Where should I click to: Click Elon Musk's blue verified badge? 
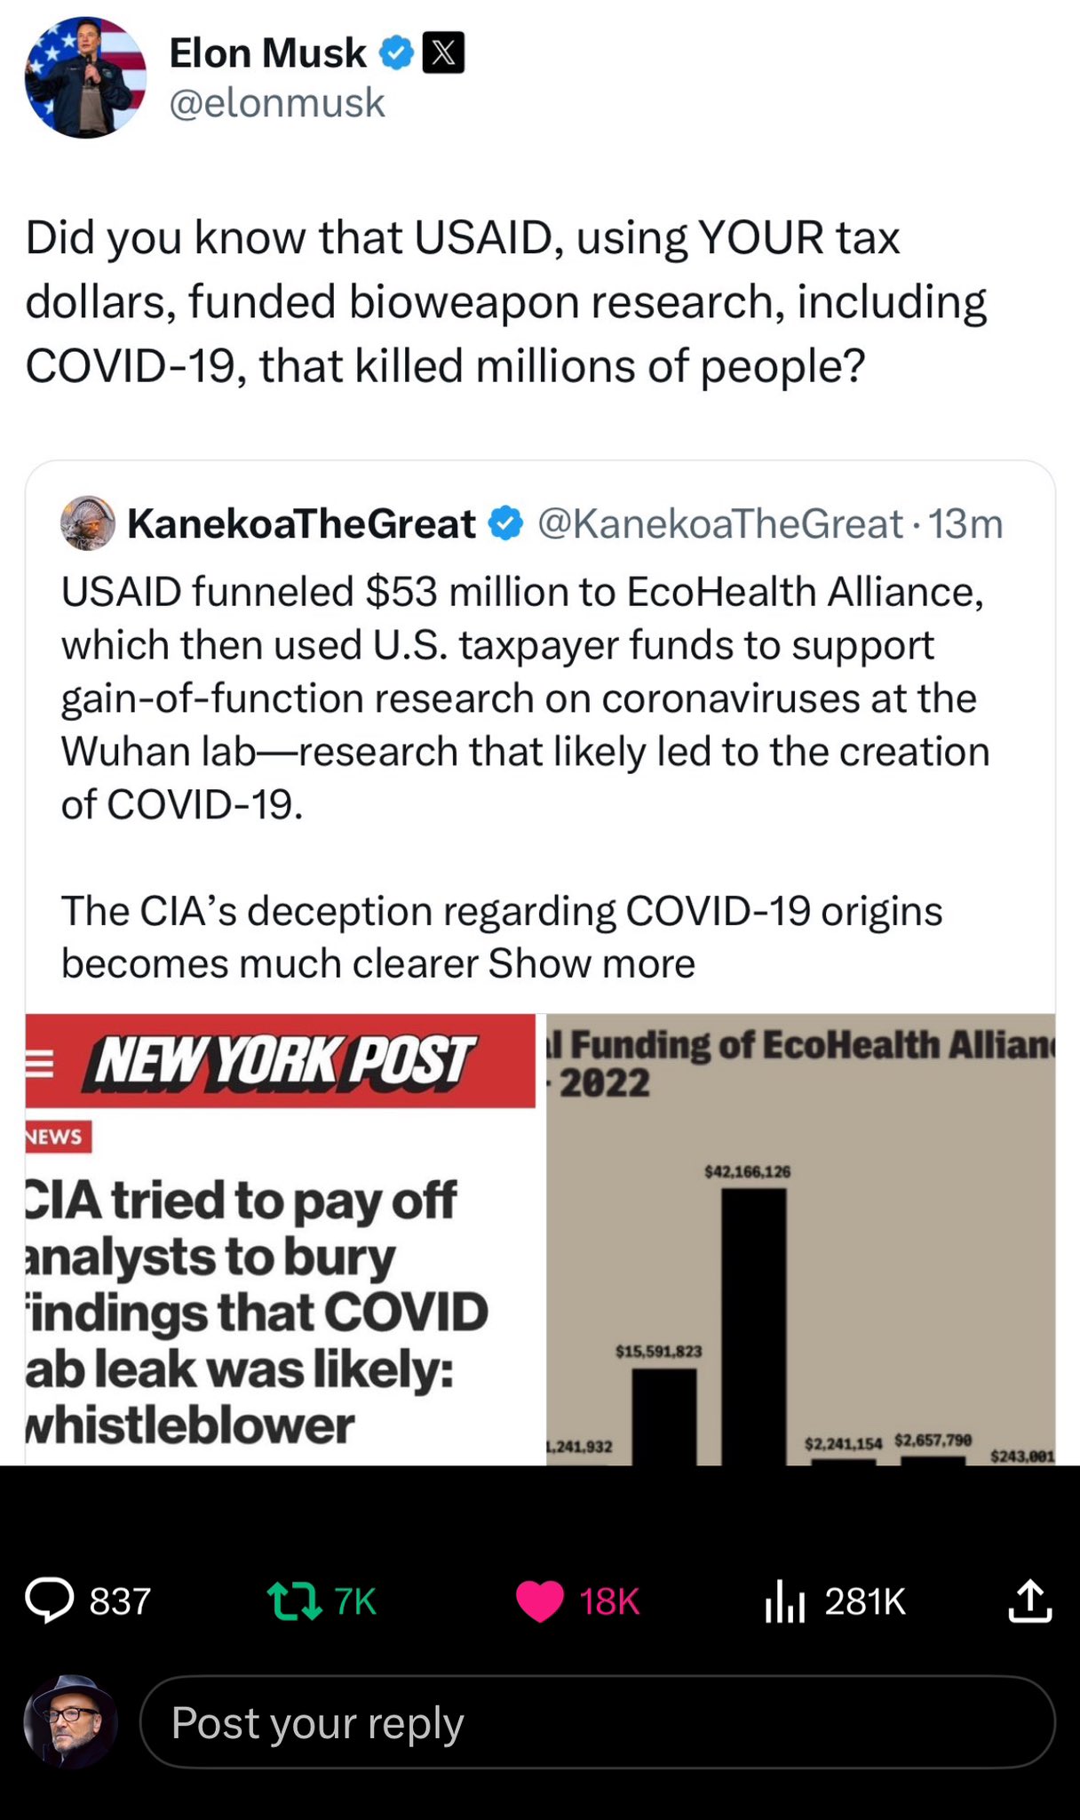point(396,53)
